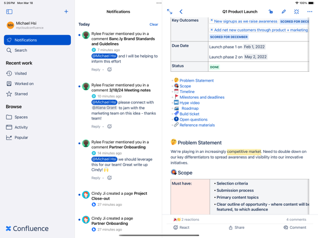Reply to the Banc.ly Brand Standards comment
This screenshot has height=238, width=318.
[x=96, y=70]
